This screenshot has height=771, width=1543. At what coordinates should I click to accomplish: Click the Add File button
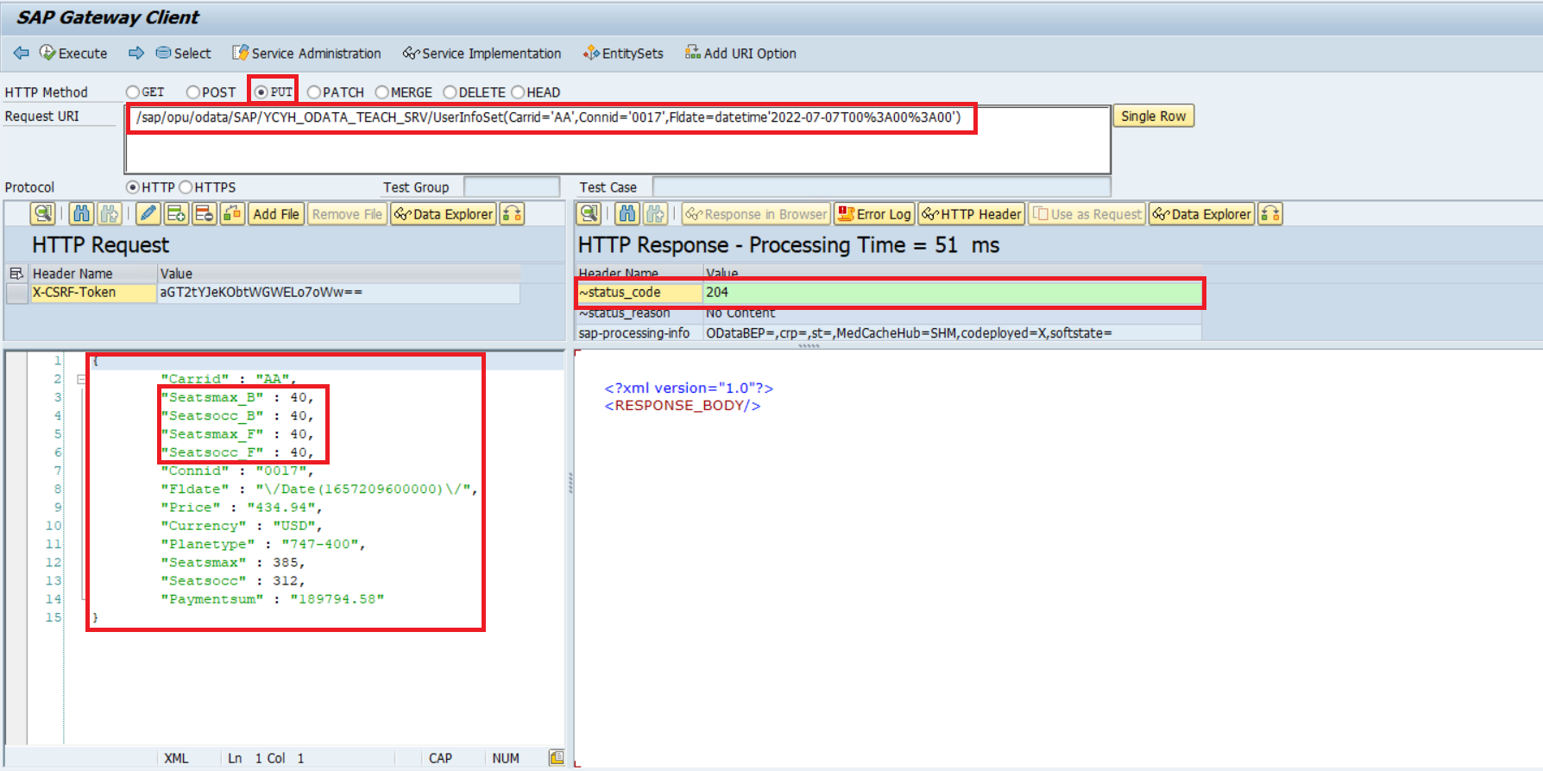(x=276, y=214)
